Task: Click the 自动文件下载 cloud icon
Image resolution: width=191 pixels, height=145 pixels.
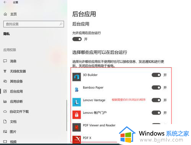Action: pyautogui.click(x=5, y=112)
